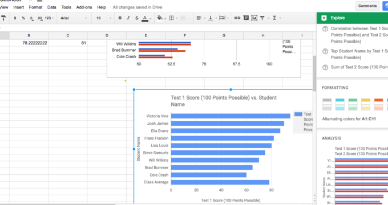The width and height of the screenshot is (388, 205).
Task: Click the Comments button
Action: 367,6
